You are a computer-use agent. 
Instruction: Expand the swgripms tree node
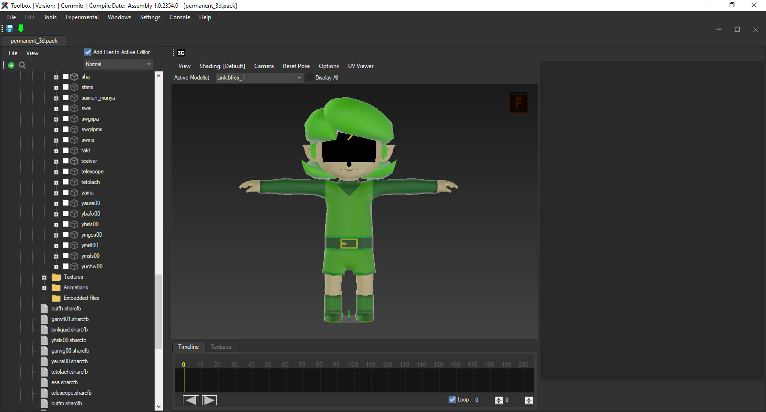[x=56, y=130]
